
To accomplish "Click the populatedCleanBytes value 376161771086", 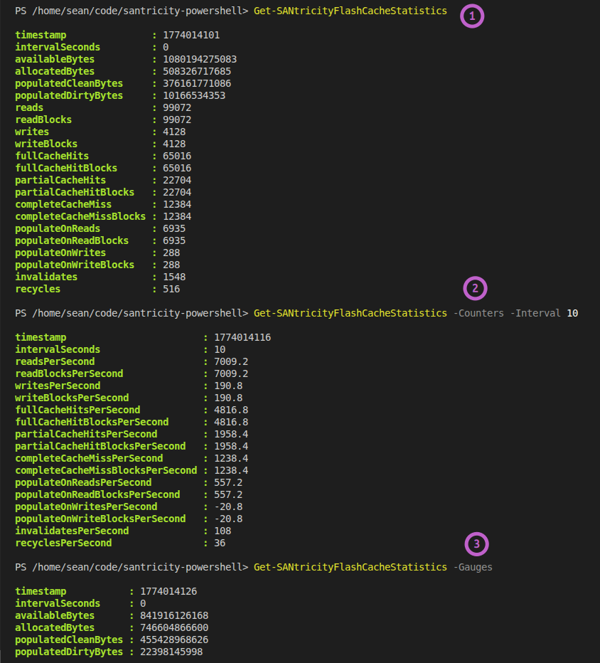I will [x=197, y=83].
